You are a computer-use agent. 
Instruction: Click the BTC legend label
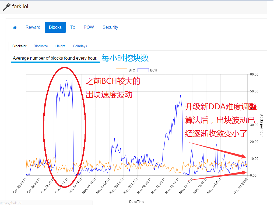click(x=132, y=70)
